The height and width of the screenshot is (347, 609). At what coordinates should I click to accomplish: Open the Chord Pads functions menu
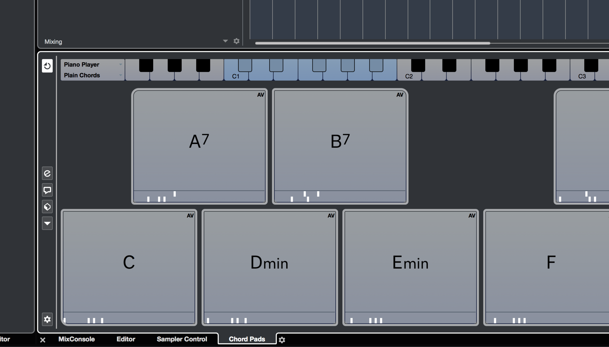pos(47,224)
